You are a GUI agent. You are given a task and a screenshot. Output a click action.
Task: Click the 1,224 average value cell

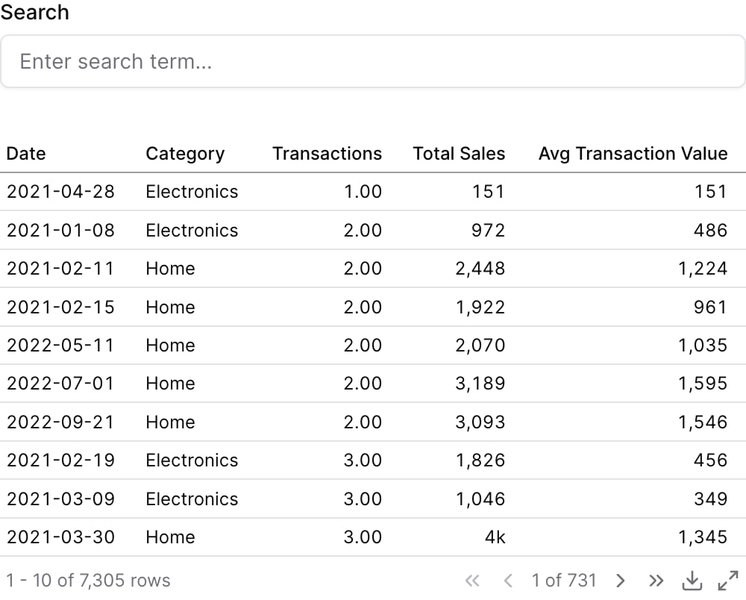703,269
